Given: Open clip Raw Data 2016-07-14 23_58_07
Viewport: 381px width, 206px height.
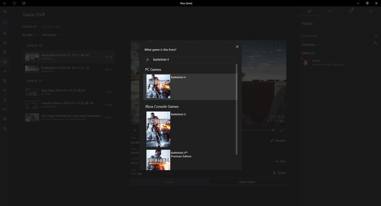Looking at the screenshot, I should click(x=69, y=92).
